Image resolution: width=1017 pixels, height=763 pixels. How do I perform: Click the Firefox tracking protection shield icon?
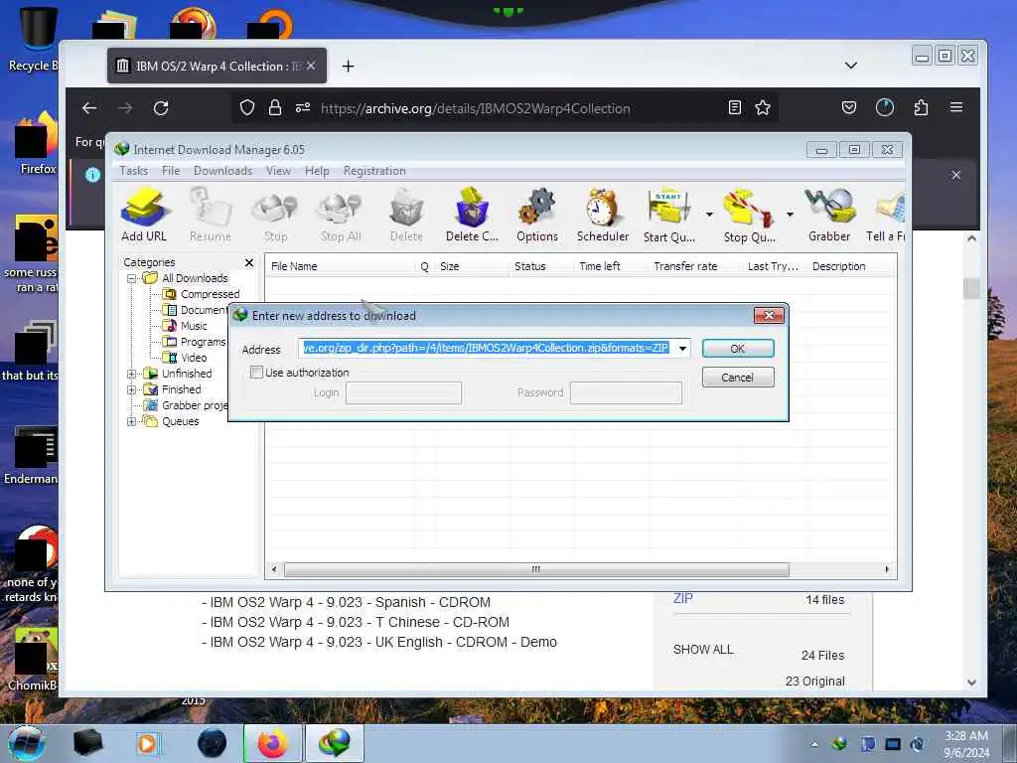tap(247, 107)
